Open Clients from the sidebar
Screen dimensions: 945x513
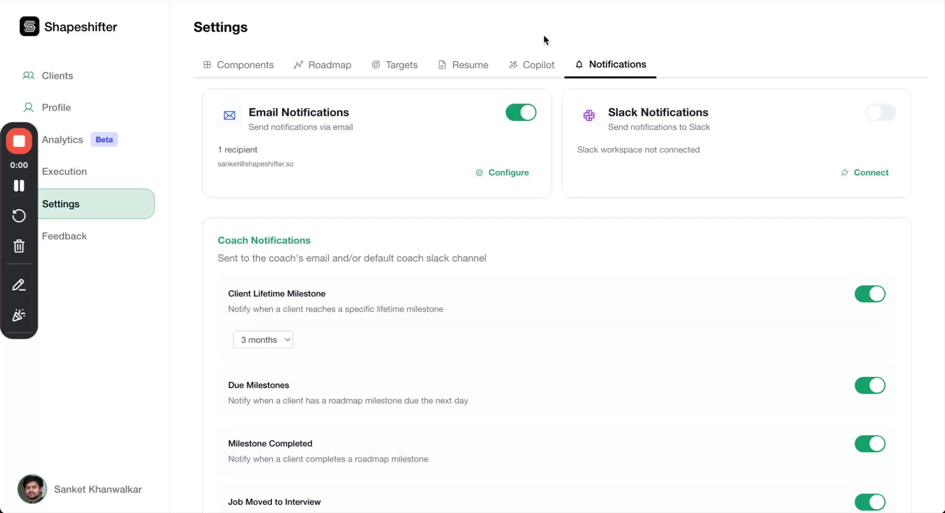pos(58,76)
